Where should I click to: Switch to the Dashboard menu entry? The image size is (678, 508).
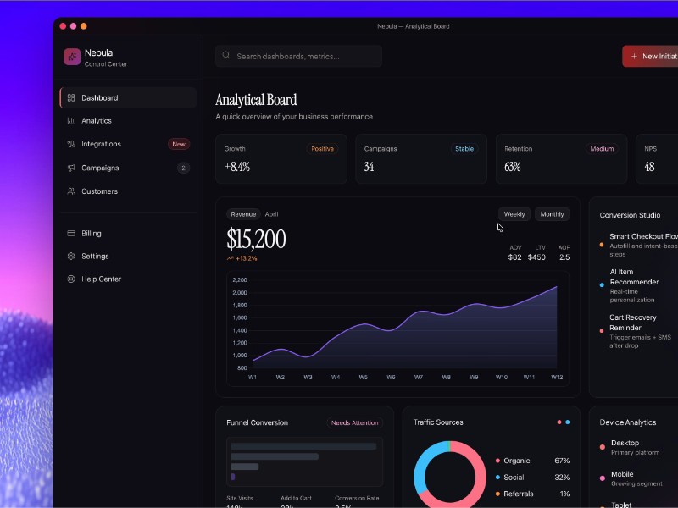pos(100,97)
